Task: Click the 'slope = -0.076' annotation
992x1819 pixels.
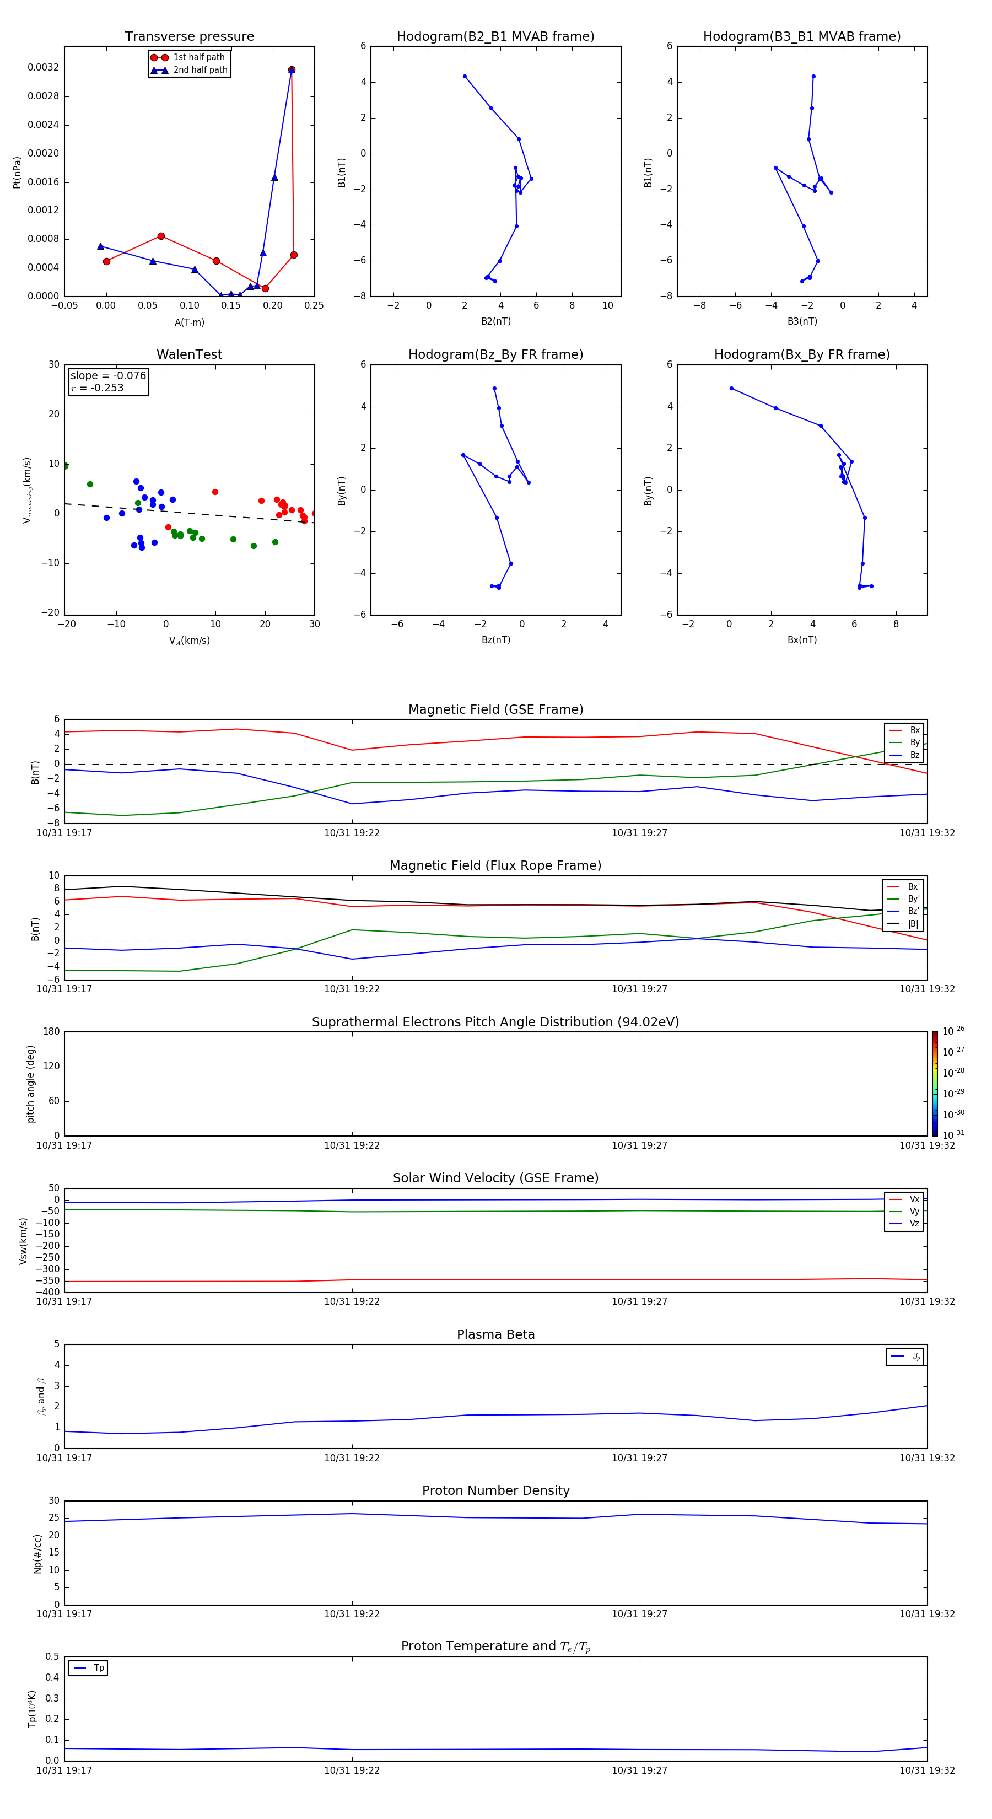Action: click(108, 376)
